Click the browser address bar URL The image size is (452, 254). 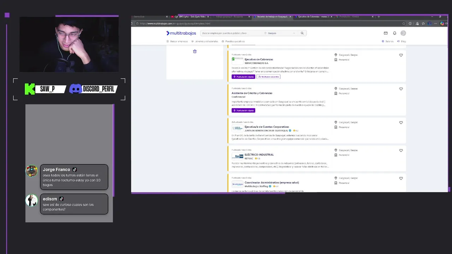point(175,24)
